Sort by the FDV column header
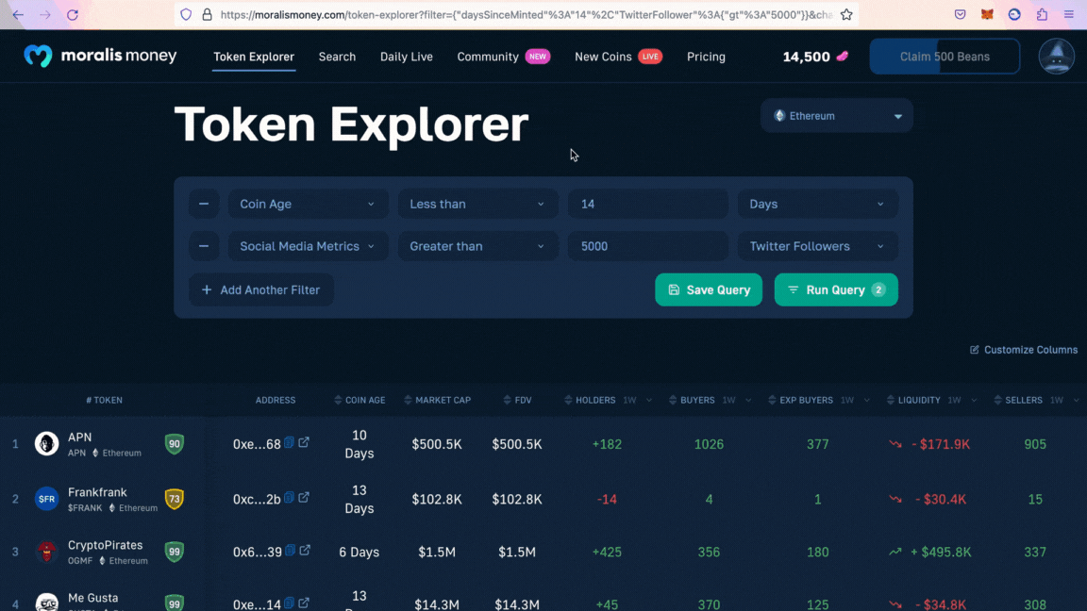This screenshot has height=611, width=1087. (x=517, y=400)
